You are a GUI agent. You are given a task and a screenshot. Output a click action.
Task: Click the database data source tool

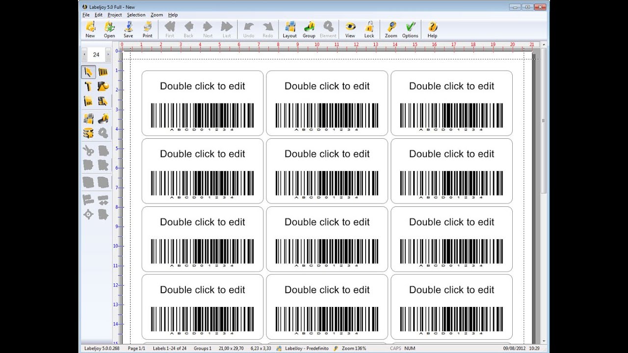tap(88, 133)
